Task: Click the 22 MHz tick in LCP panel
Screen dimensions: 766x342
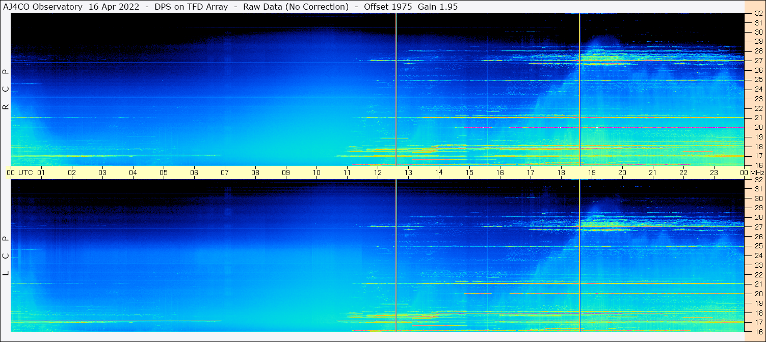Action: [758, 275]
